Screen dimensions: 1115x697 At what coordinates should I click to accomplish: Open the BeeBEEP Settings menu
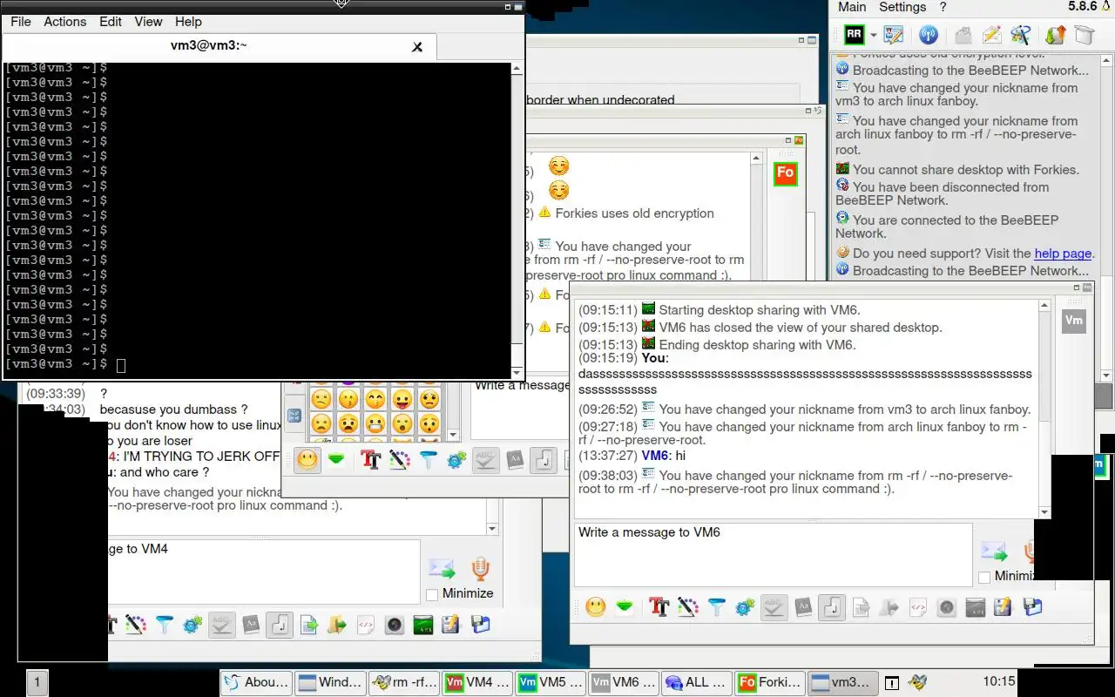point(902,7)
